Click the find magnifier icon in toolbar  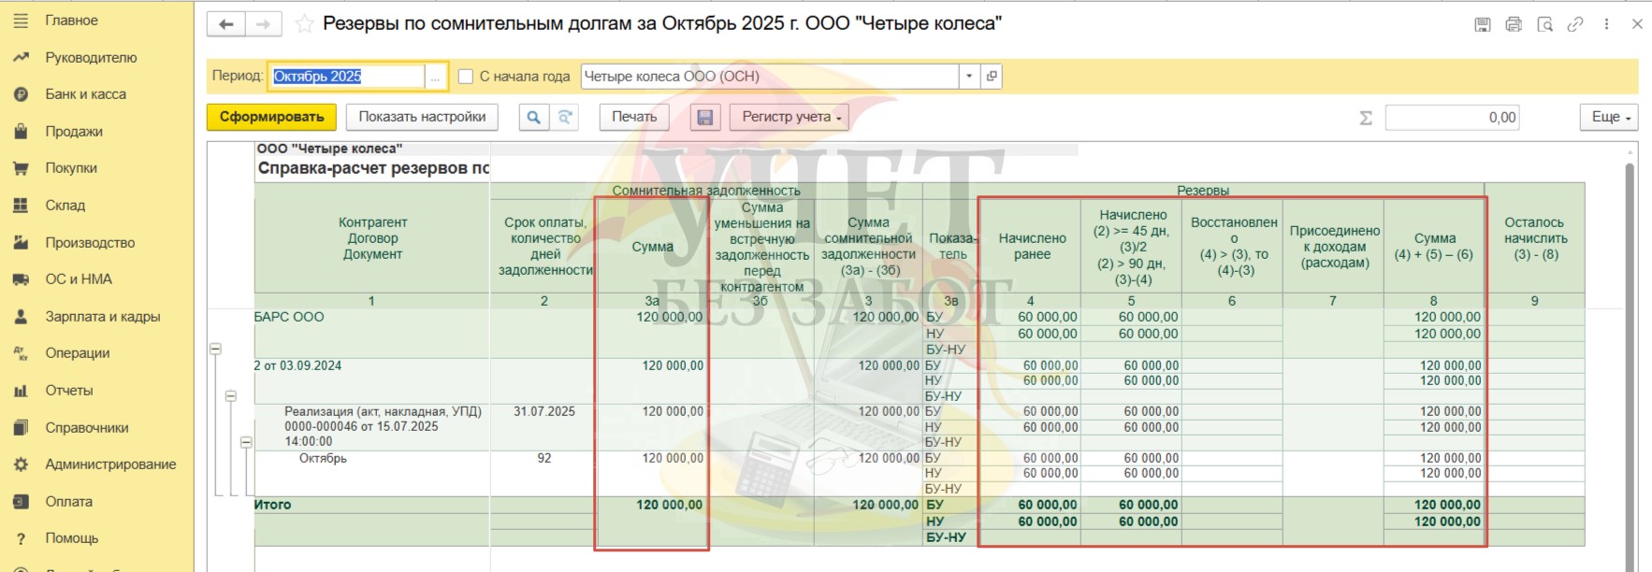533,117
